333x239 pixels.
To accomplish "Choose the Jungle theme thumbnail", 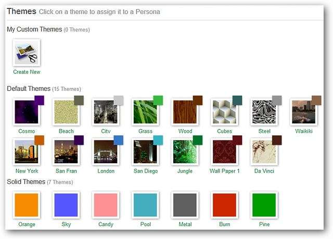I will click(x=185, y=152).
